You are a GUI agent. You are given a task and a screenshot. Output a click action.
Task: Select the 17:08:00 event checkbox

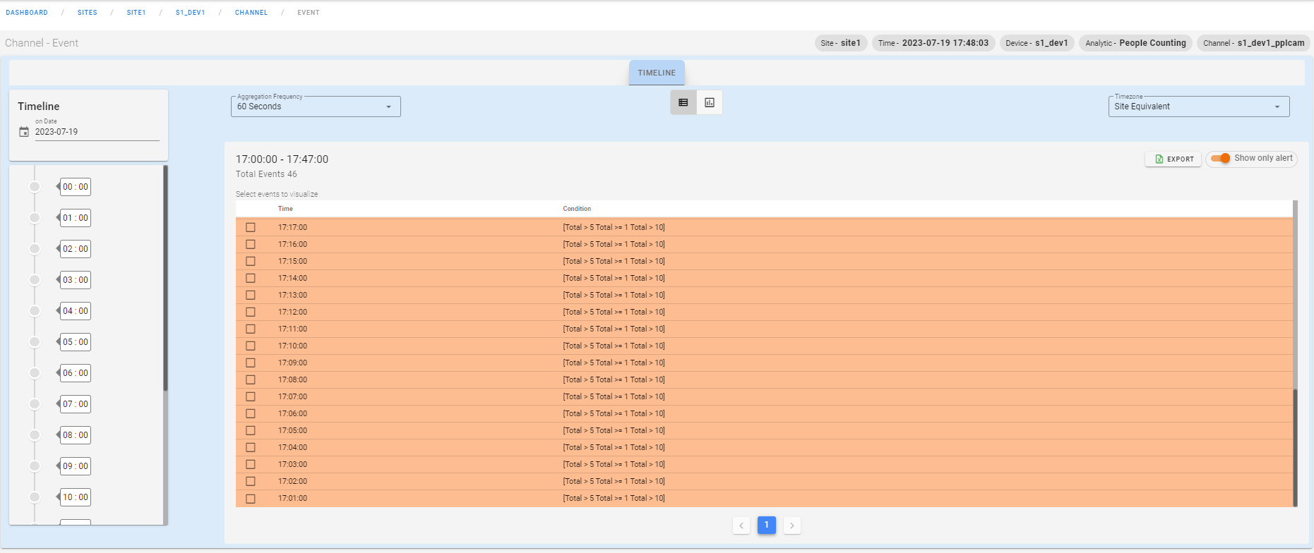click(251, 379)
